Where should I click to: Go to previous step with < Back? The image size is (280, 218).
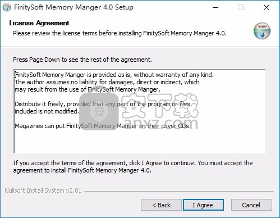[x=161, y=205]
